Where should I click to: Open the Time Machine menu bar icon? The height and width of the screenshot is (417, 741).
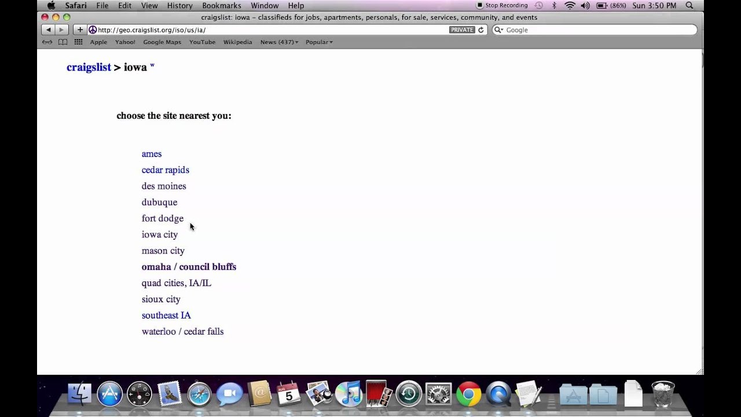coord(539,6)
